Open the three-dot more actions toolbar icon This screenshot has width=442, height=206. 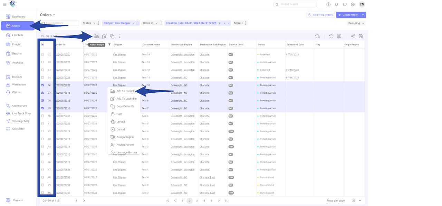(120, 36)
